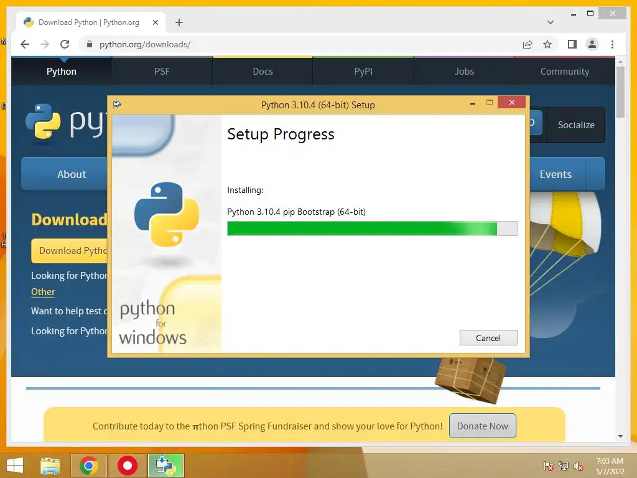Go forward in Chrome browser
Screen dimensions: 637x478
pyautogui.click(x=45, y=44)
